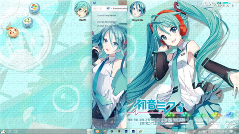This screenshot has height=134, width=239.
Task: Close the Personalization window
Action: point(122,3)
